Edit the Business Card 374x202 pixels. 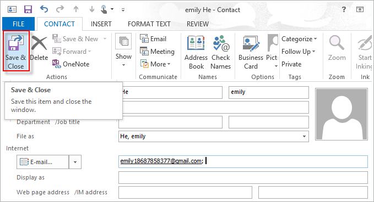(x=251, y=52)
